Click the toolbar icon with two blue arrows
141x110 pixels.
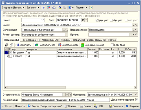click(x=54, y=8)
